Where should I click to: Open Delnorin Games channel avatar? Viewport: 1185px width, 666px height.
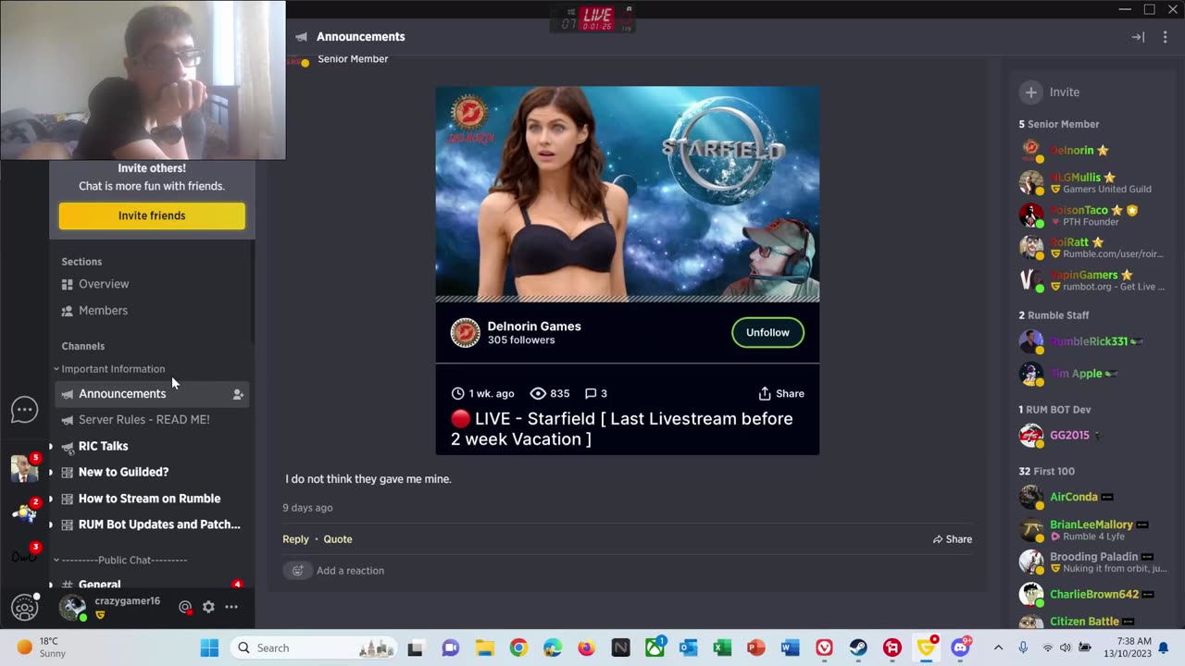click(x=466, y=333)
